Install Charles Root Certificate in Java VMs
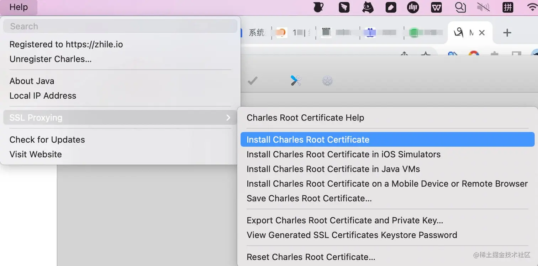 click(387, 169)
